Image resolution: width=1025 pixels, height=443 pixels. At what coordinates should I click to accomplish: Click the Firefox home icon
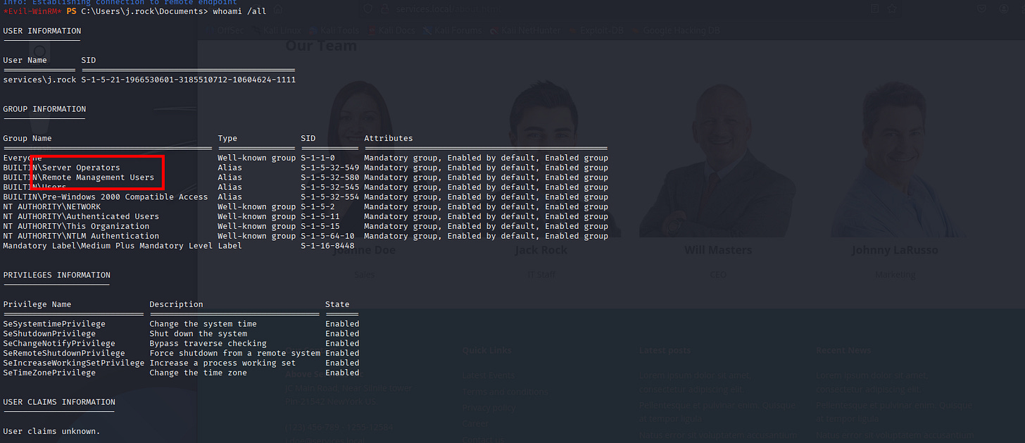(x=278, y=9)
